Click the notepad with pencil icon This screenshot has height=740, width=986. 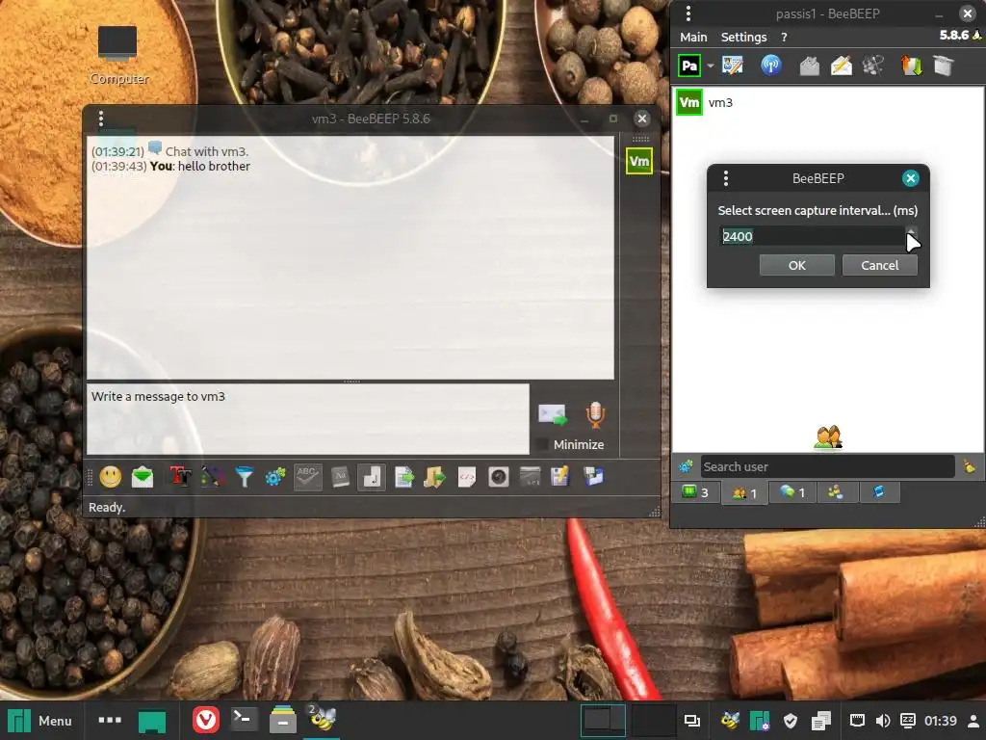pyautogui.click(x=560, y=477)
